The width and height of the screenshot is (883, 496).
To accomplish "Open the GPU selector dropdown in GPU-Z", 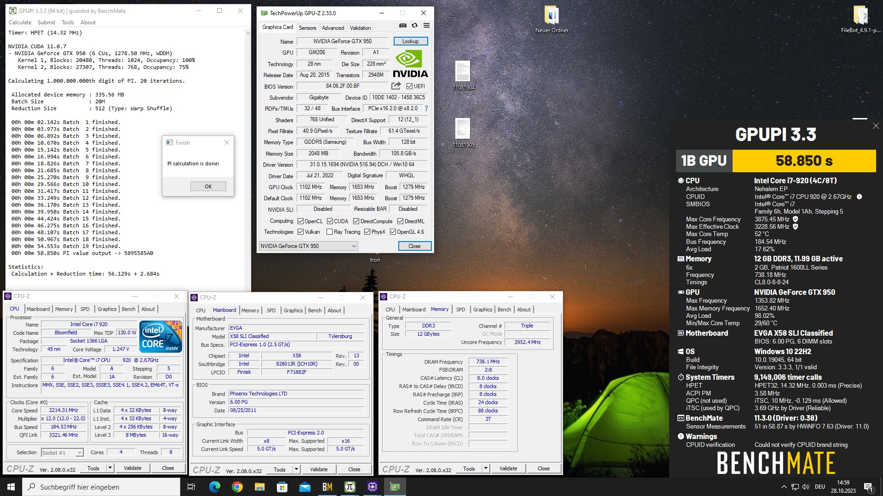I will coord(309,246).
